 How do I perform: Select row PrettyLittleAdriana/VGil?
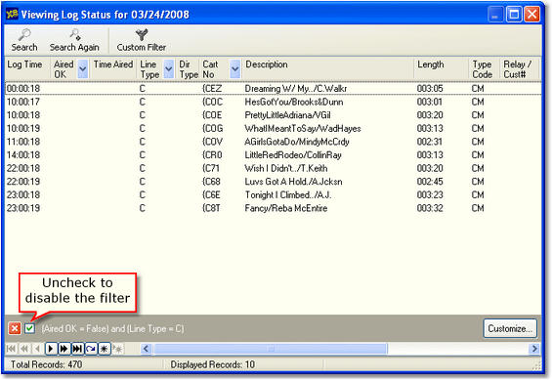pyautogui.click(x=274, y=115)
